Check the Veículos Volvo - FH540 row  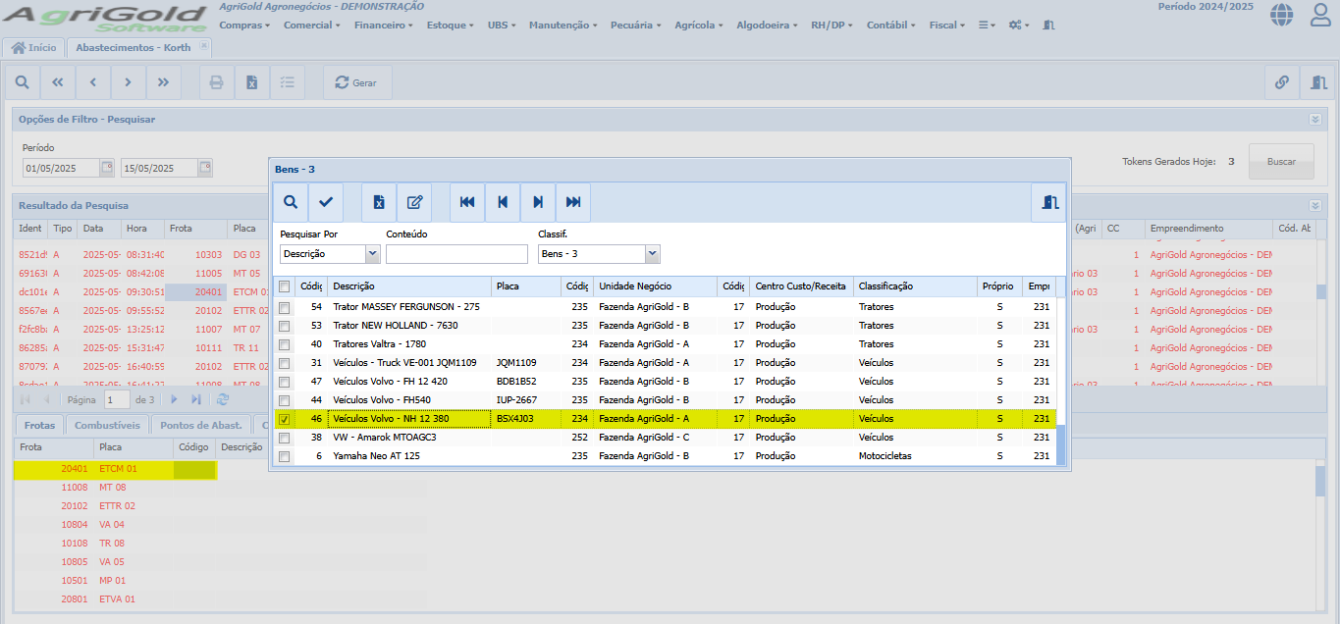point(284,400)
